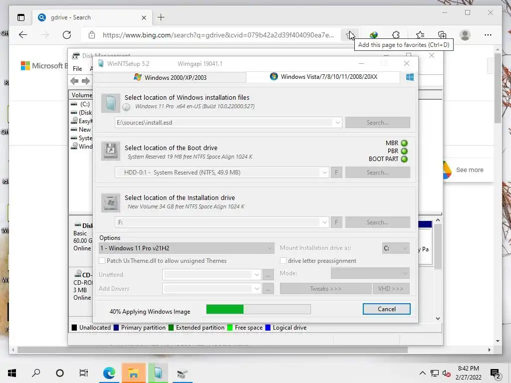
Task: Click the VHD >>> button
Action: (x=391, y=289)
